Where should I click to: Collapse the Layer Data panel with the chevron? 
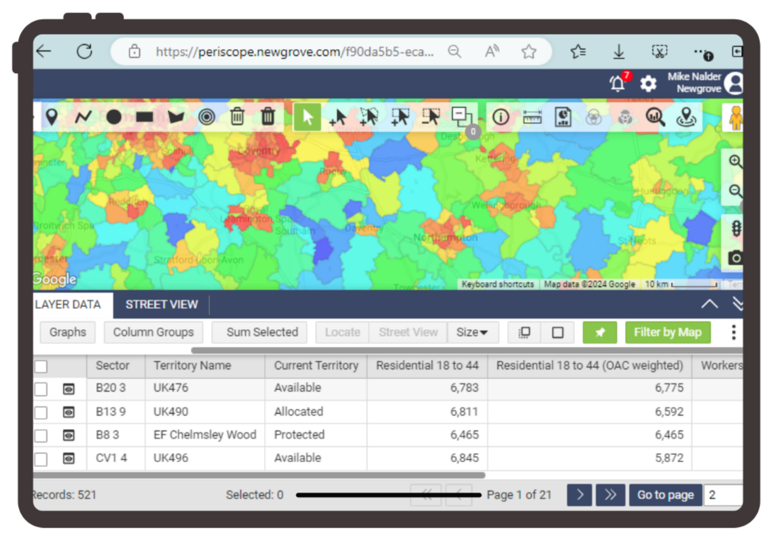709,303
